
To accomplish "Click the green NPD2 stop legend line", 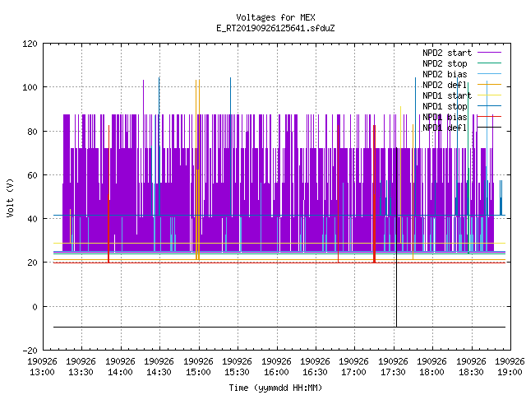I will 489,63.
